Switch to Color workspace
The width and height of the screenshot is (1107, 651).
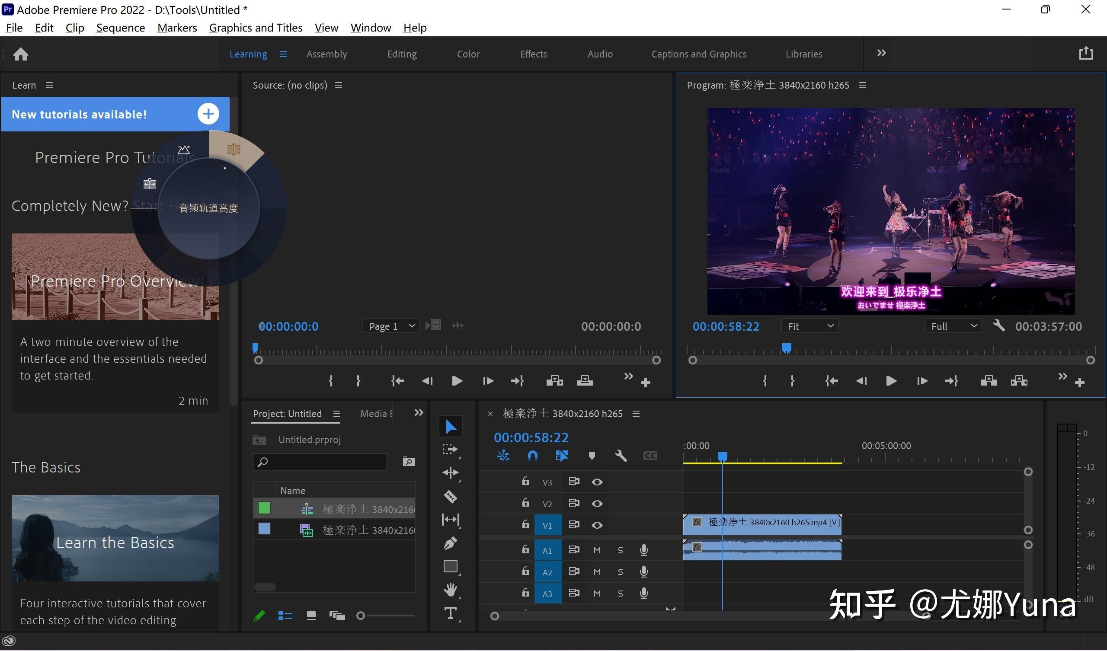coord(468,54)
